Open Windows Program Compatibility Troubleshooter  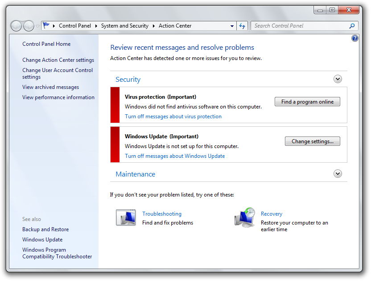[57, 253]
